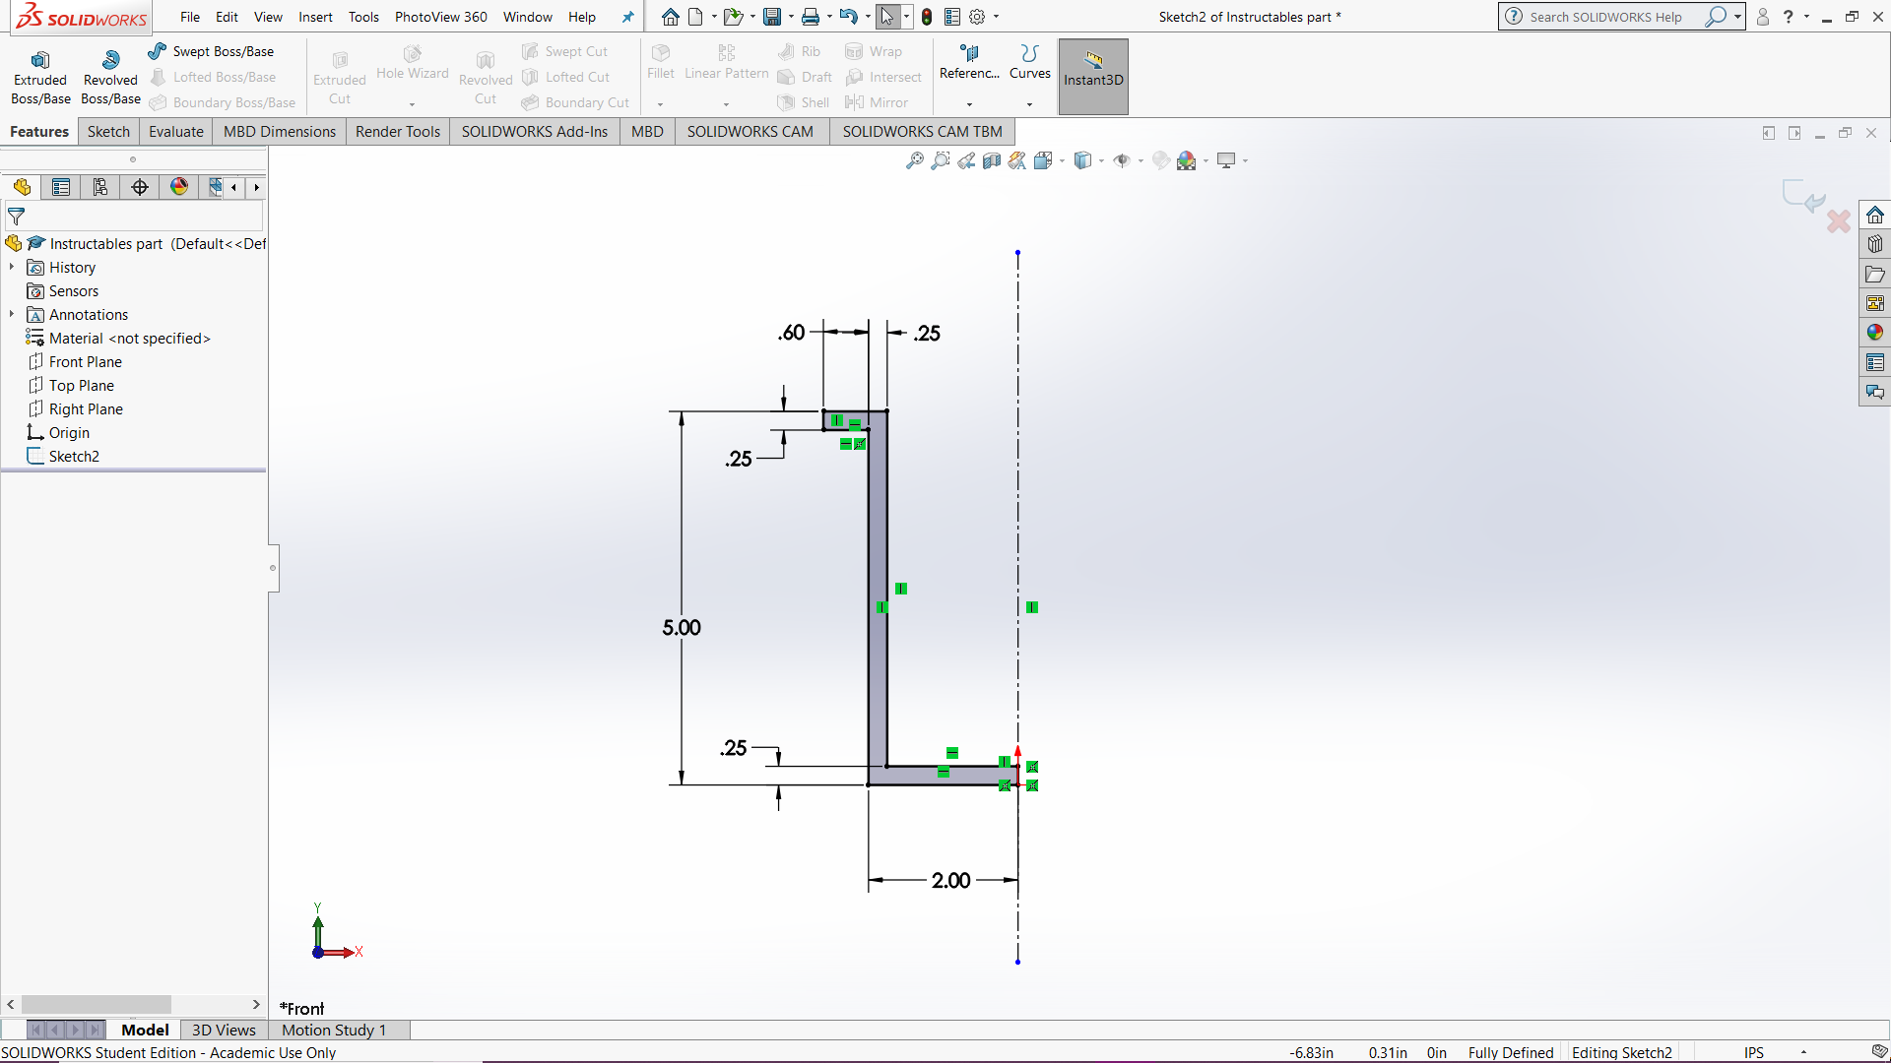Expand the Annotations node

pos(10,314)
